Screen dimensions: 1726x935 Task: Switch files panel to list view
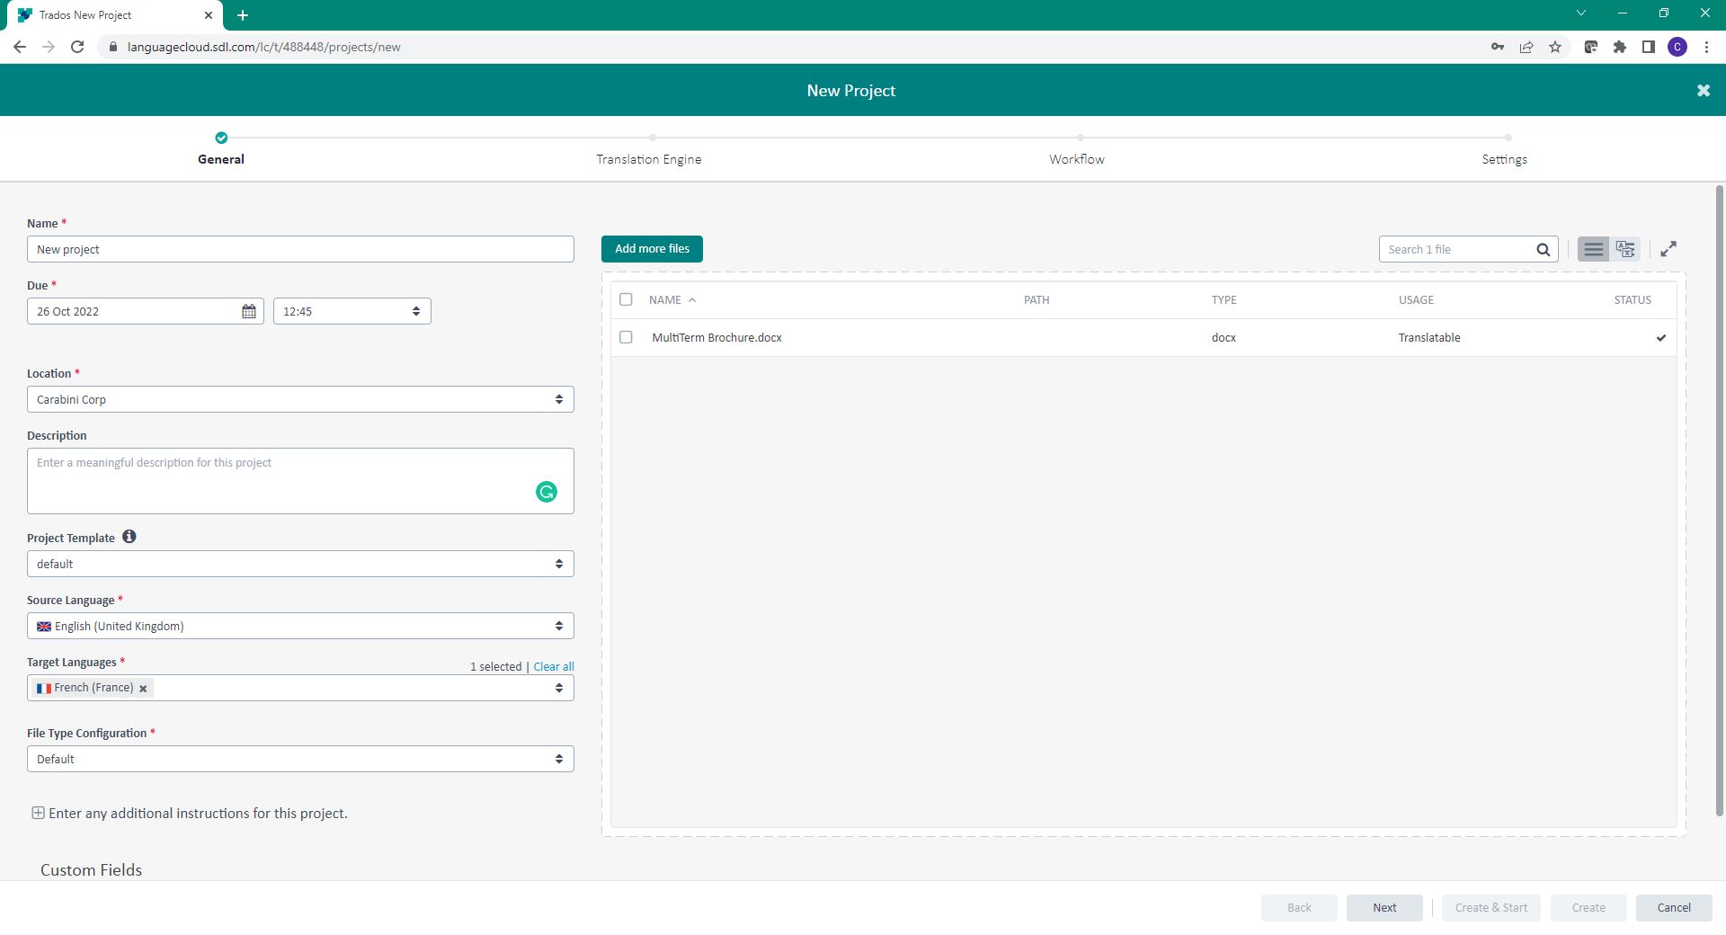click(x=1593, y=249)
